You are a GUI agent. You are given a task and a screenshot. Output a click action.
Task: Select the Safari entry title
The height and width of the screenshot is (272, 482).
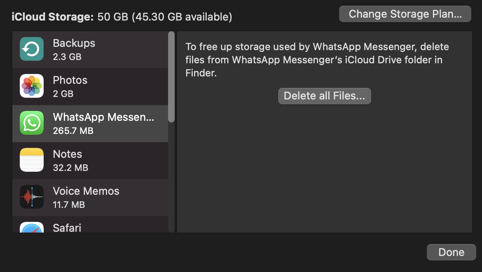[x=67, y=228]
